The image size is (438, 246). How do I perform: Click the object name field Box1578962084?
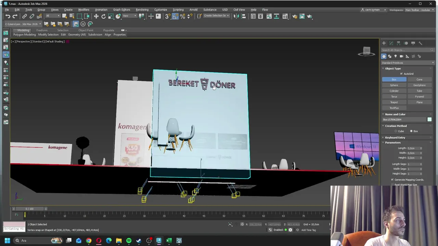point(404,120)
